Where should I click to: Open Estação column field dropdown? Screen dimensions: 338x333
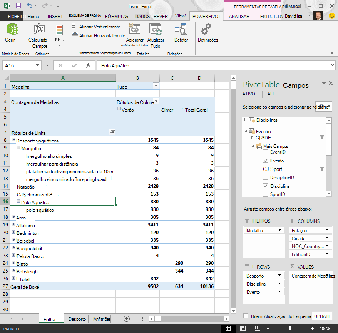[x=327, y=230]
